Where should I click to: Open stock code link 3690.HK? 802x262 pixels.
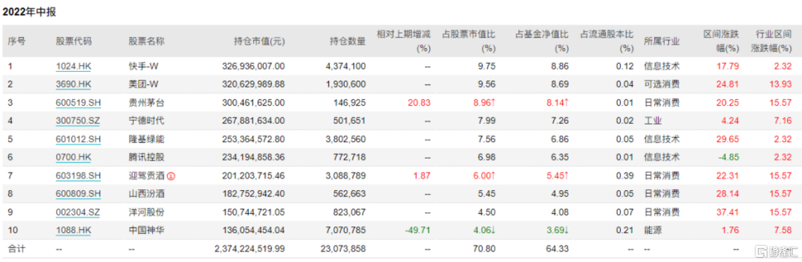(x=73, y=84)
